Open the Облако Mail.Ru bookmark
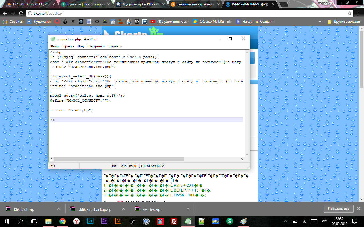This screenshot has width=364, height=227. click(x=212, y=22)
